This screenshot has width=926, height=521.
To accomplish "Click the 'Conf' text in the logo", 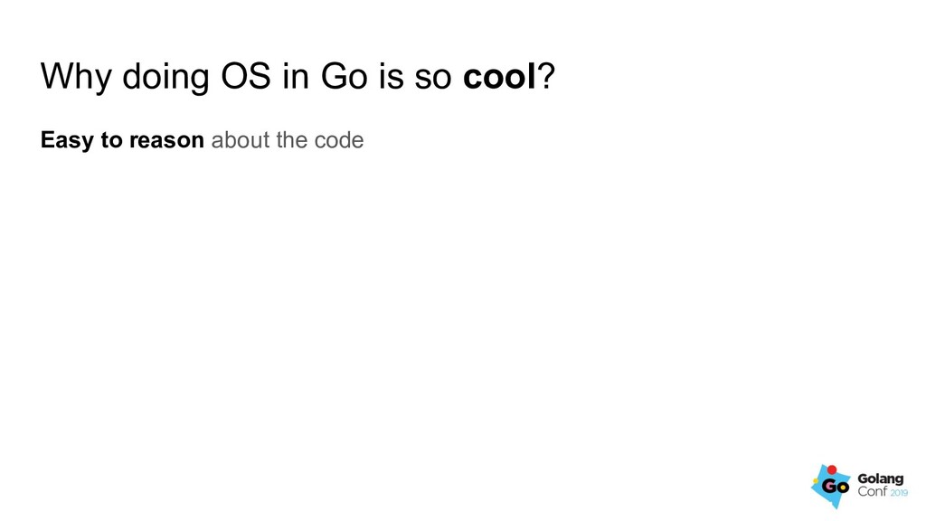I will 873,491.
